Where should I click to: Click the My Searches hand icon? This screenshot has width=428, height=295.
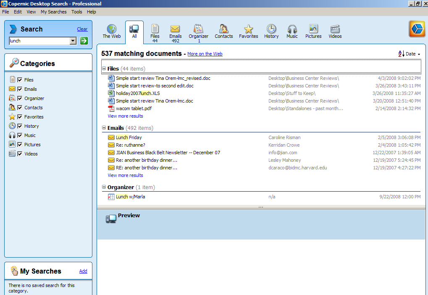point(14,271)
